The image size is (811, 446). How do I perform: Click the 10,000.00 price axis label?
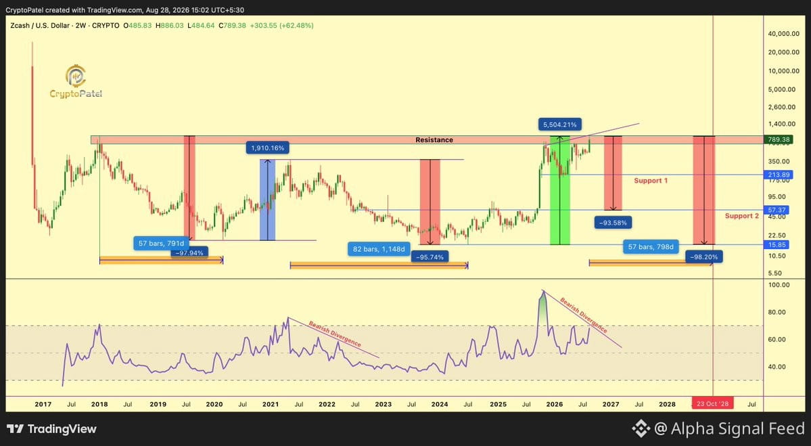(x=783, y=71)
